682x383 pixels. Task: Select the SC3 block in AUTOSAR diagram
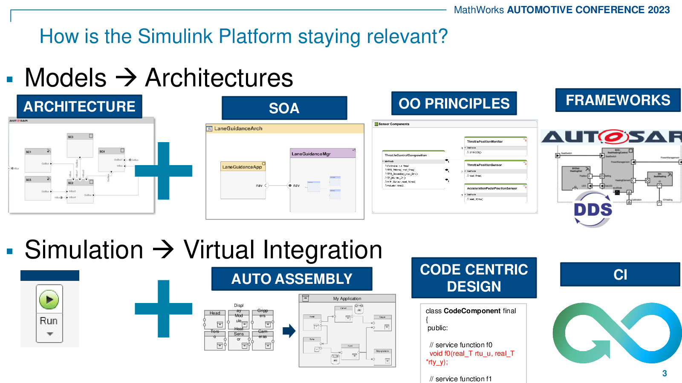coord(80,145)
